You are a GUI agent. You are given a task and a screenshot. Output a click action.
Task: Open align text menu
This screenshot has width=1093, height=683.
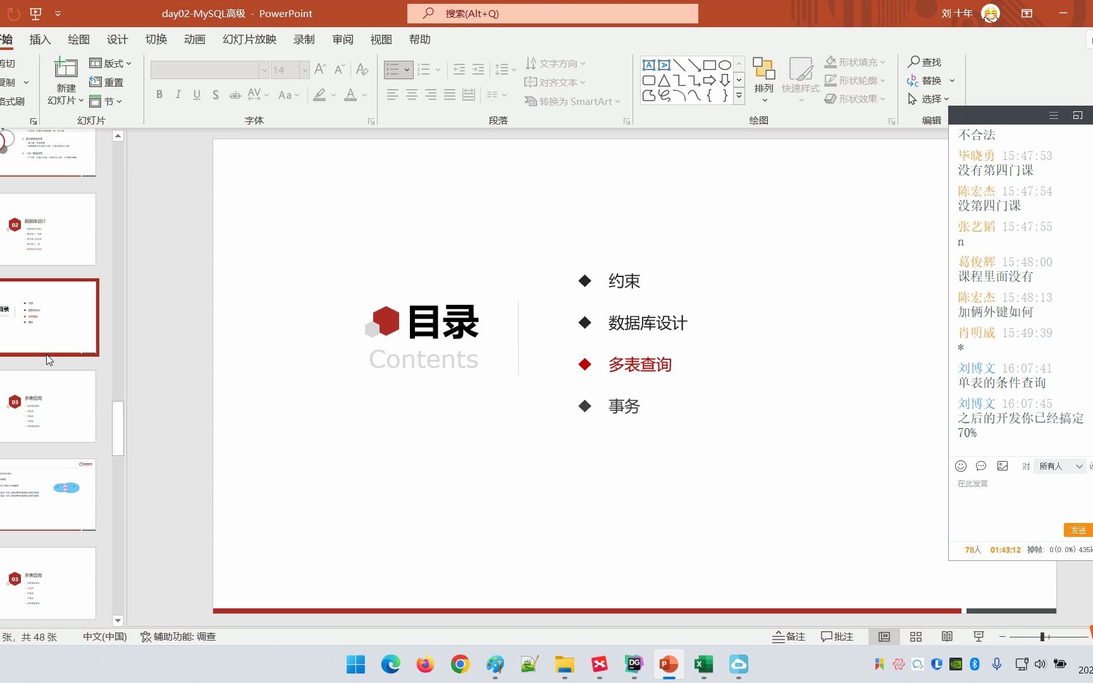(555, 82)
